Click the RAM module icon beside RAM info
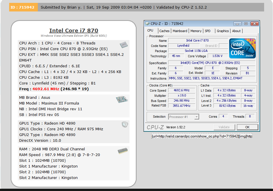 pos(123,151)
